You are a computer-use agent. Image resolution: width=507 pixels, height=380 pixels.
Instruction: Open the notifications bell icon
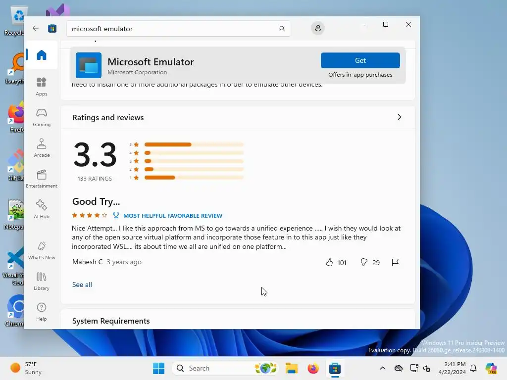[x=473, y=368]
